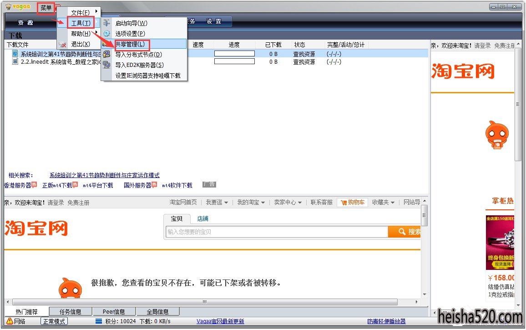Select the 宝贝 search tab

click(177, 218)
